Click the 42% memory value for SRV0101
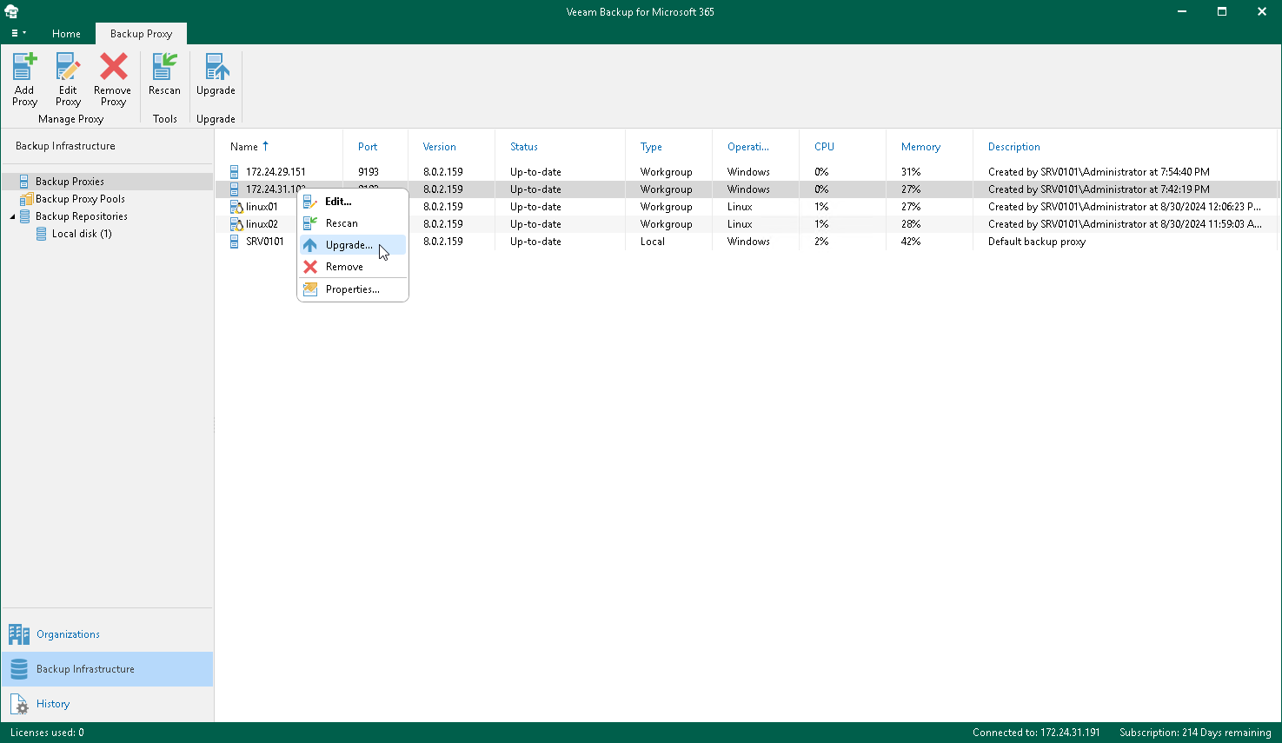The height and width of the screenshot is (743, 1282). [911, 242]
